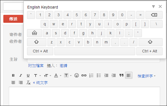This screenshot has height=106, width=167.
Task: Open the font size dropdown
Action: pyautogui.click(x=47, y=76)
